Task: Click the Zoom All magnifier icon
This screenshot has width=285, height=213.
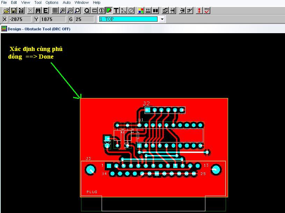Action: pos(78,11)
